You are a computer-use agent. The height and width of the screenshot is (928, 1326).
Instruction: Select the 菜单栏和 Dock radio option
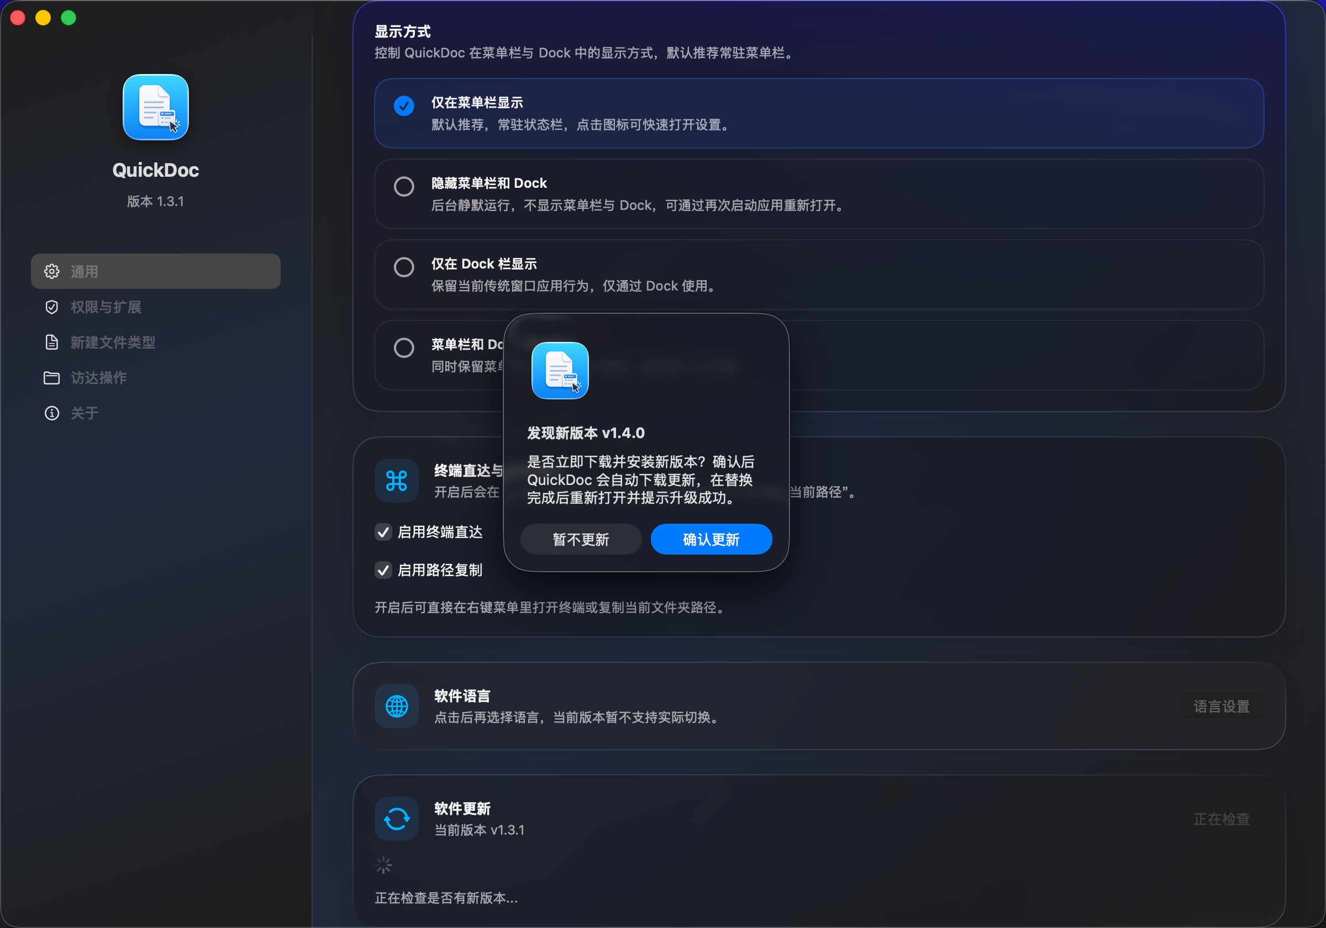pos(404,347)
